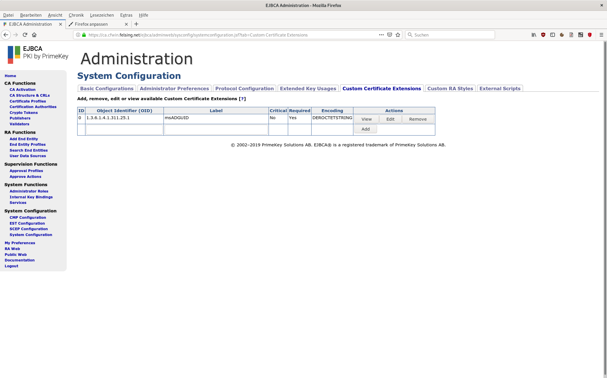This screenshot has height=378, width=607.
Task: Click the uBlock Origin extension icon
Action: point(543,35)
